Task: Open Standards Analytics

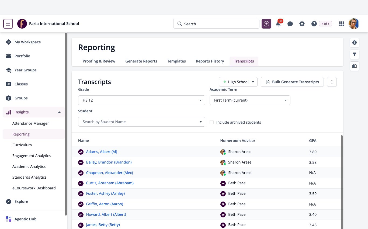Action: (33, 177)
